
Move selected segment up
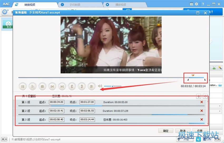tap(199, 96)
